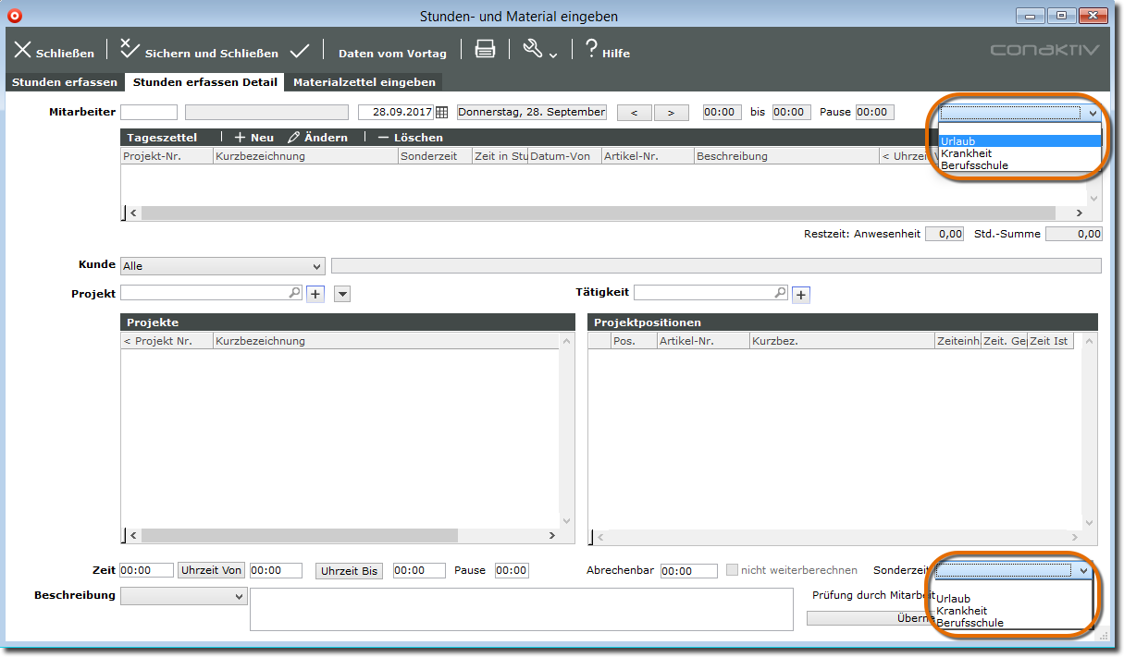Click the printer icon in toolbar
The width and height of the screenshot is (1124, 657).
click(485, 50)
